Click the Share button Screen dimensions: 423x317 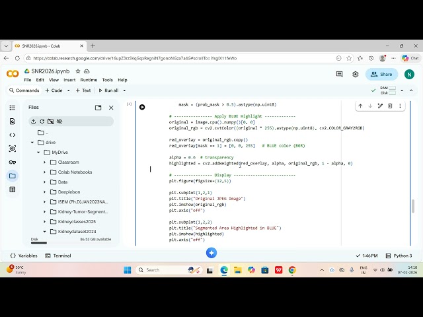(382, 75)
